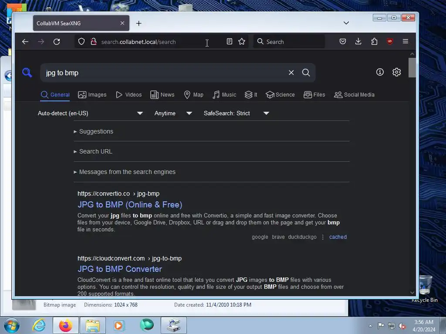Open the Auto-detect (en-US) language dropdown
Viewport: 446px width, 334px height.
(x=90, y=114)
